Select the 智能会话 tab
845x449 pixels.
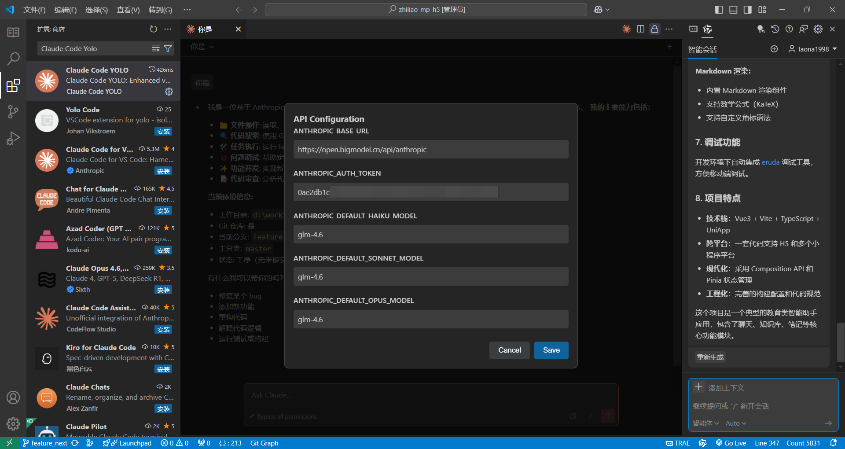pyautogui.click(x=702, y=49)
